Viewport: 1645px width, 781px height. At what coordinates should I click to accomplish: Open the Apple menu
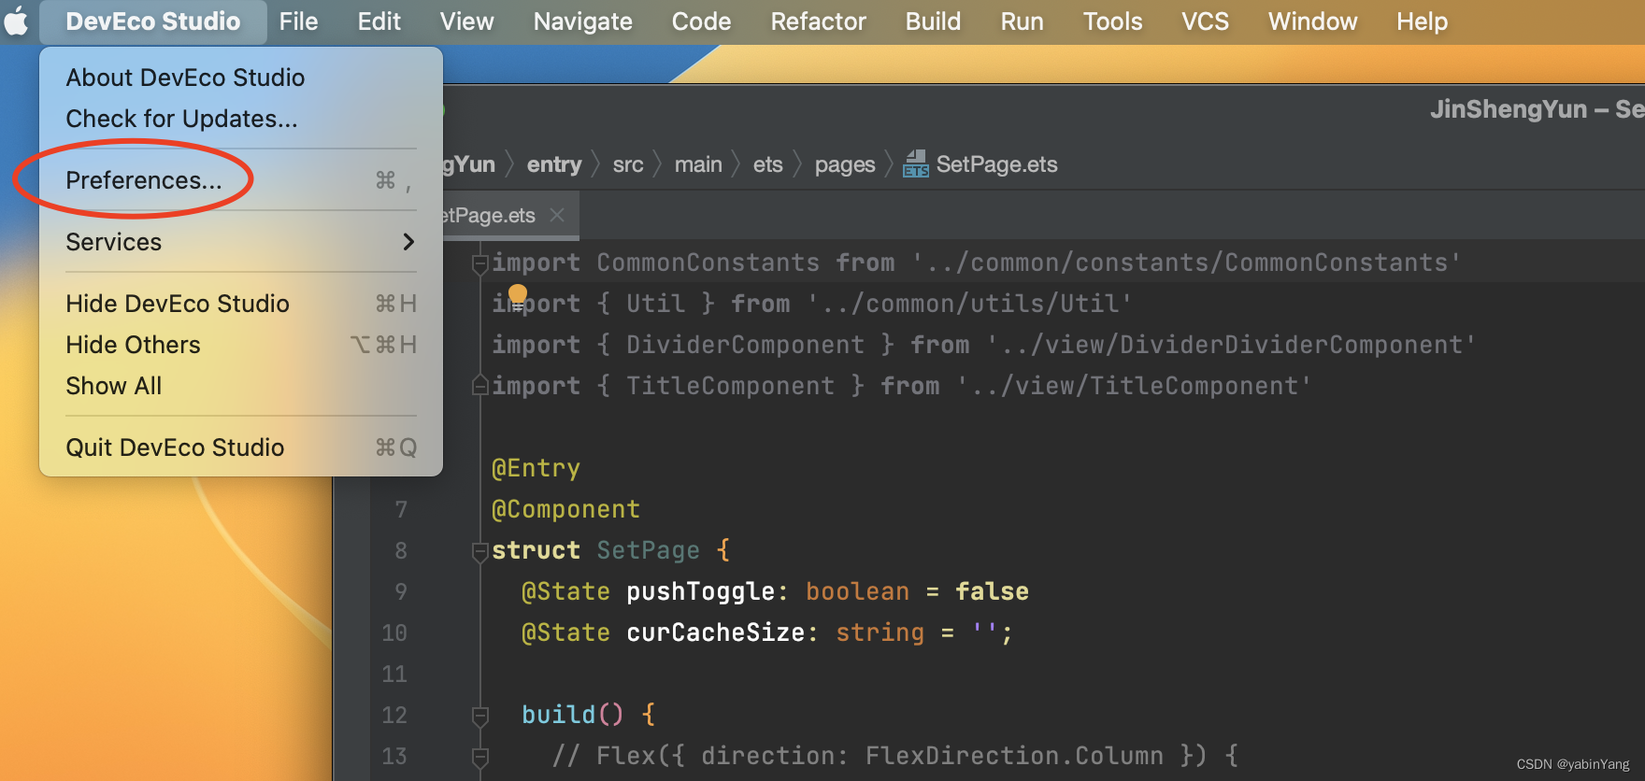click(17, 21)
